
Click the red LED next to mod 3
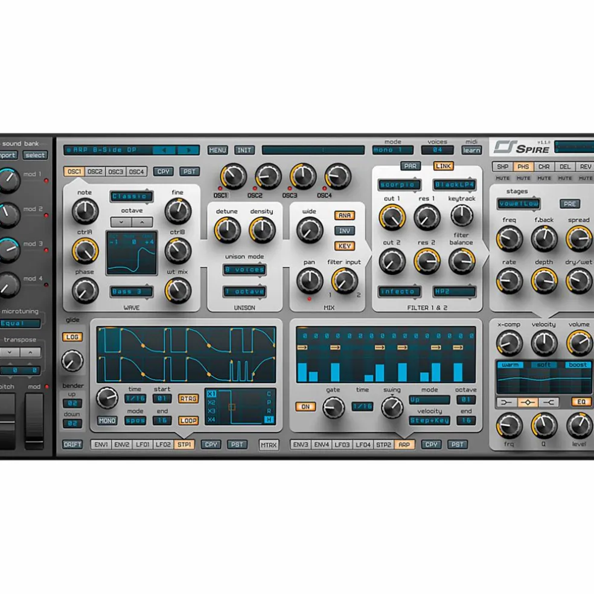(x=46, y=250)
